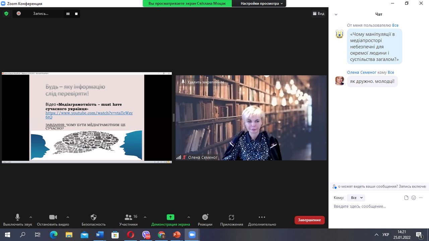
Task: Click the file attachment icon in chat
Action: 406,198
